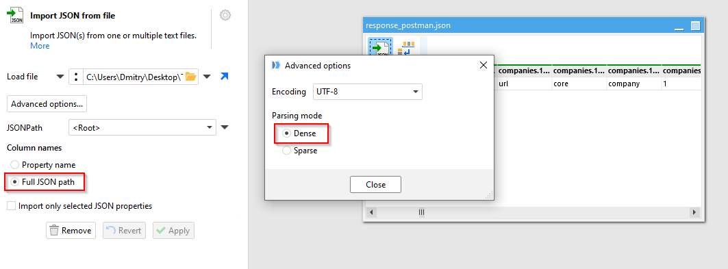Click the blue diagonal arrow icon

224,77
